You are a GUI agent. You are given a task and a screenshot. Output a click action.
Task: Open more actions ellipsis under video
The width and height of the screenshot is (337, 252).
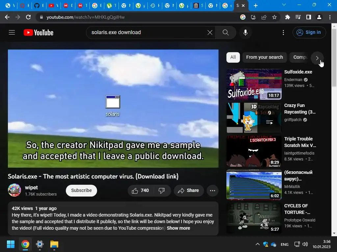pos(212,191)
